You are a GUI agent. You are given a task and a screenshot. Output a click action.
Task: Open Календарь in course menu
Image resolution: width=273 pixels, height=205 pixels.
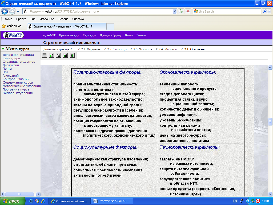tap(11, 58)
